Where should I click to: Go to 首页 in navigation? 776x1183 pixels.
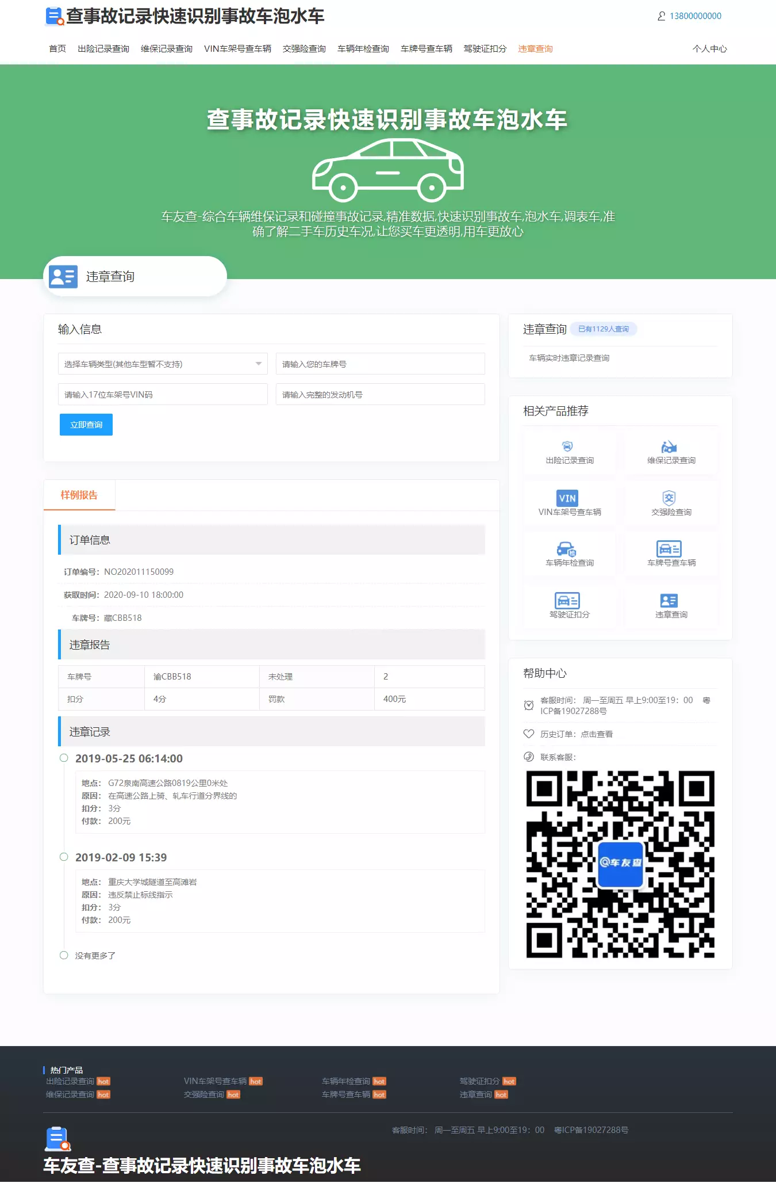(x=57, y=49)
